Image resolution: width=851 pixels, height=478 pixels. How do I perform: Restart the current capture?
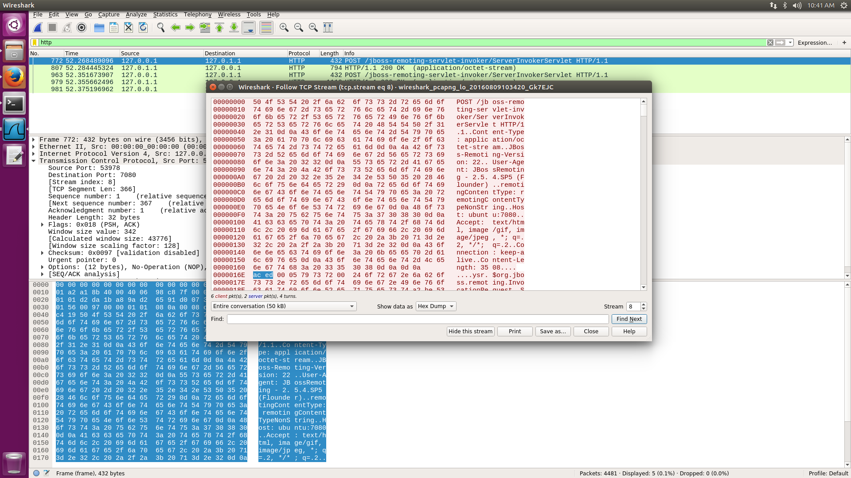pyautogui.click(x=67, y=28)
